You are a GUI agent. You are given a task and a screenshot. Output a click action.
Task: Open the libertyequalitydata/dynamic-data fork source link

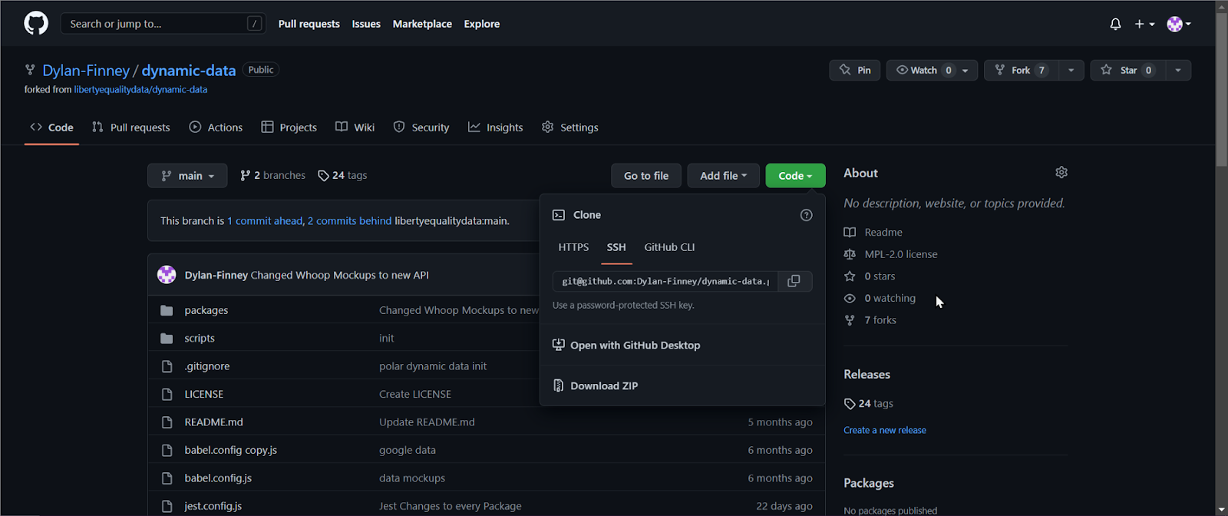click(x=140, y=90)
